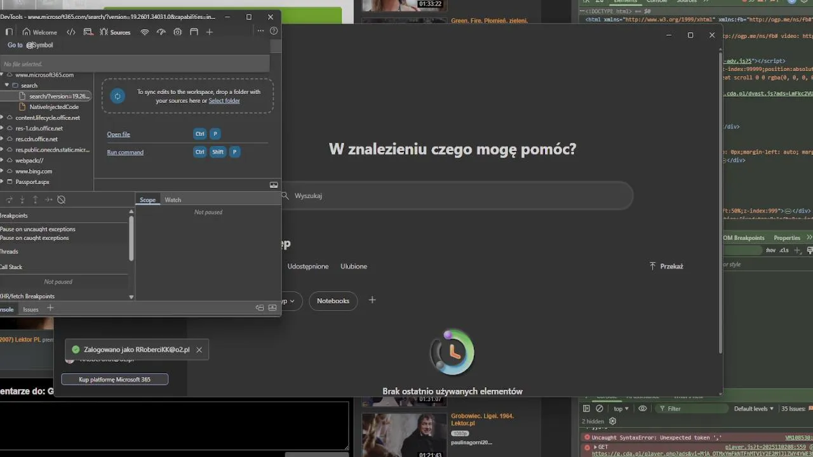Click the Step into debugger icon
Screen dimensions: 813x457
pyautogui.click(x=22, y=200)
